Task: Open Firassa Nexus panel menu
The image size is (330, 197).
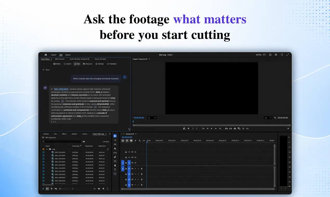Action: click(51, 59)
